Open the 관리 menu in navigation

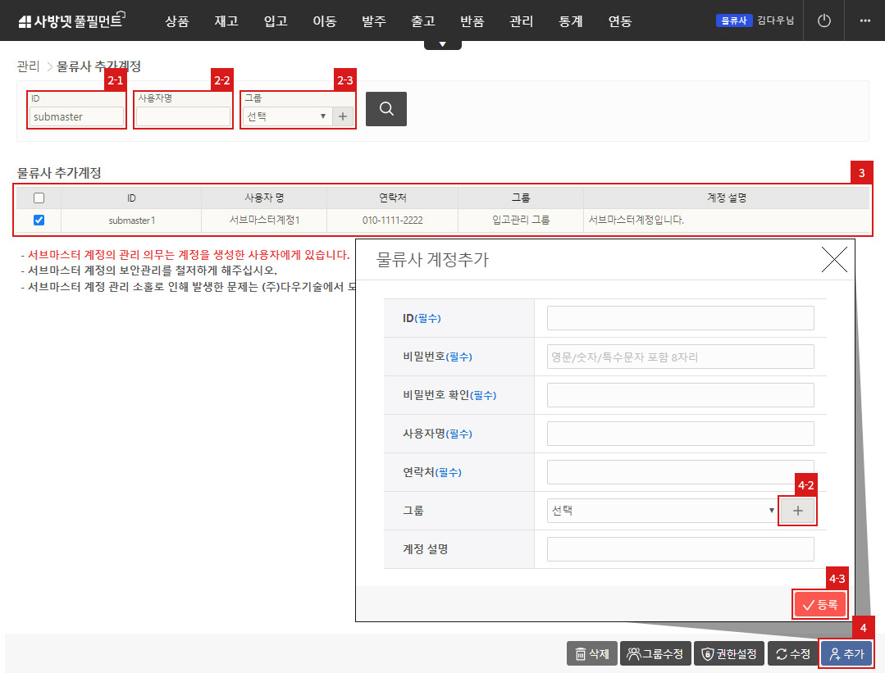[x=521, y=22]
